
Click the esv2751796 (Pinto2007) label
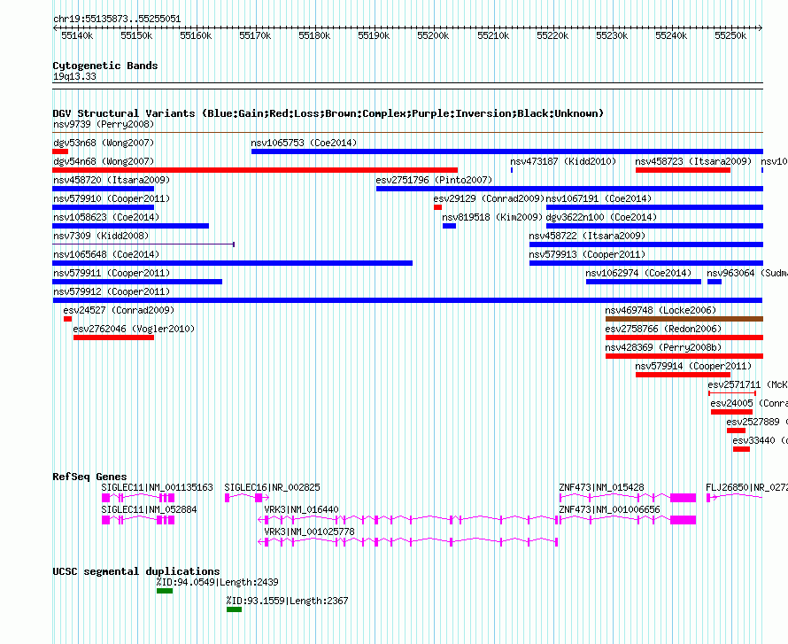(x=434, y=180)
